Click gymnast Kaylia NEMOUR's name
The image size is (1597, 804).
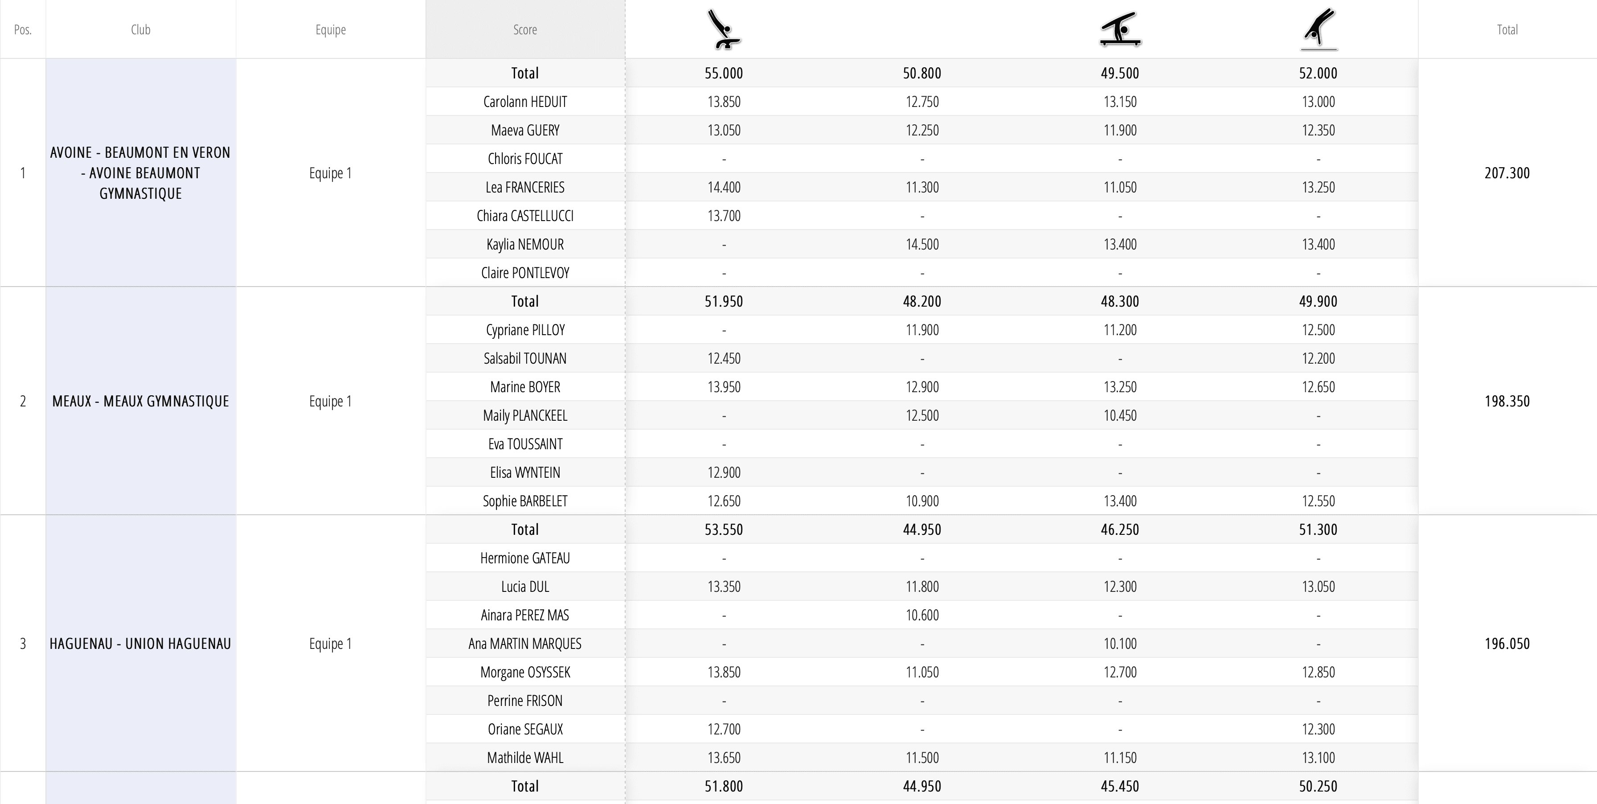coord(525,244)
